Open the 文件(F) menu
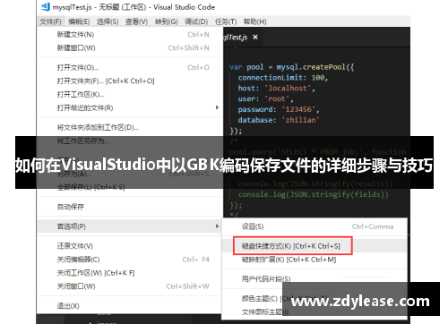The width and height of the screenshot is (448, 324). tap(50, 21)
